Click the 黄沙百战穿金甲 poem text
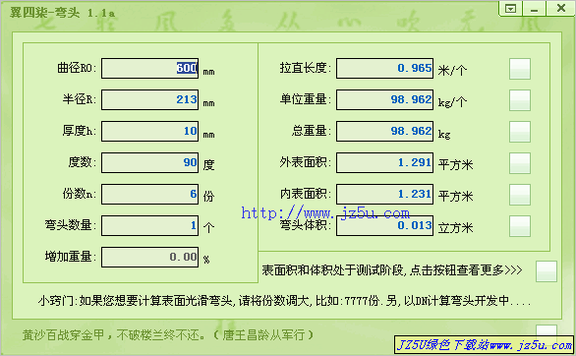 pos(168,334)
